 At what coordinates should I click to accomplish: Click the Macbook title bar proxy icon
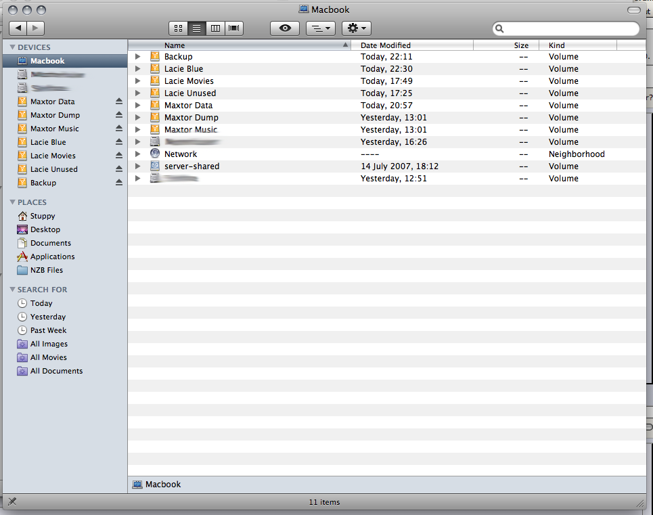[304, 9]
